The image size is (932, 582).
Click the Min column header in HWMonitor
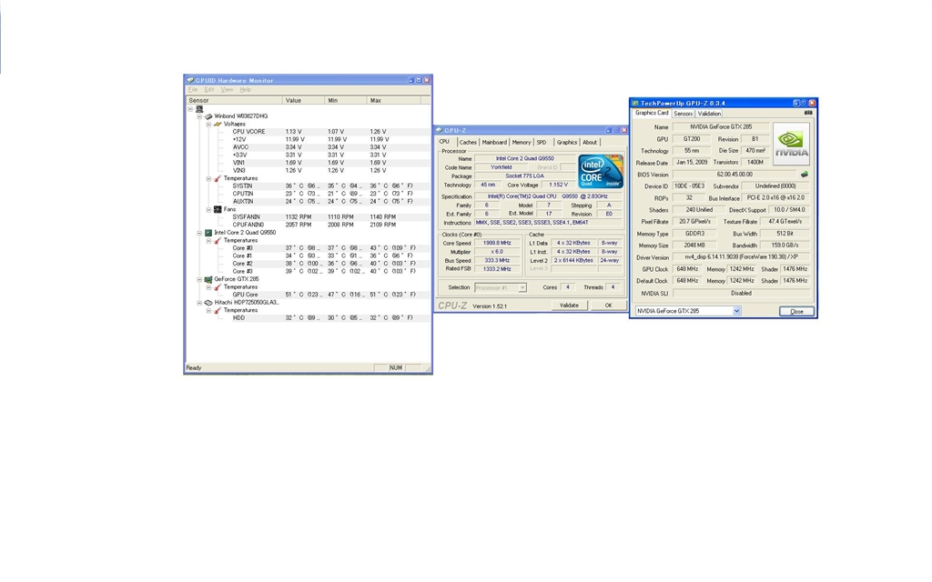tap(346, 100)
